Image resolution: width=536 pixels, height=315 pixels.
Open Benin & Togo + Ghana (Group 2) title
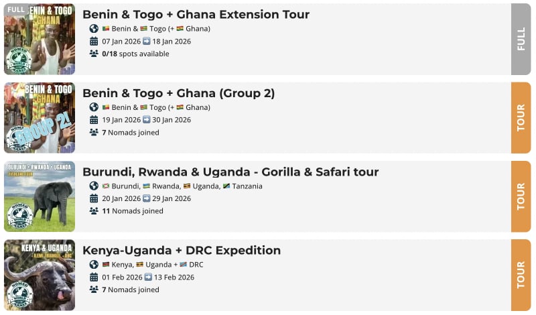tap(178, 93)
